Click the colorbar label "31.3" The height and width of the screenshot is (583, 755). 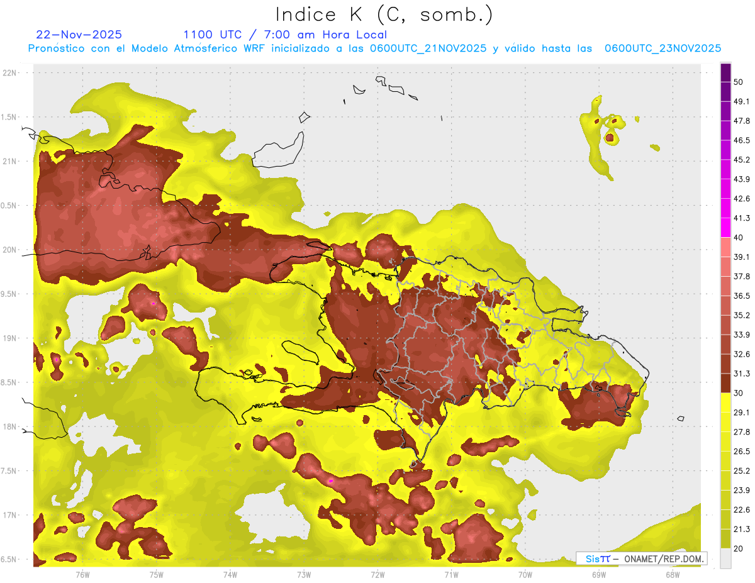point(742,374)
